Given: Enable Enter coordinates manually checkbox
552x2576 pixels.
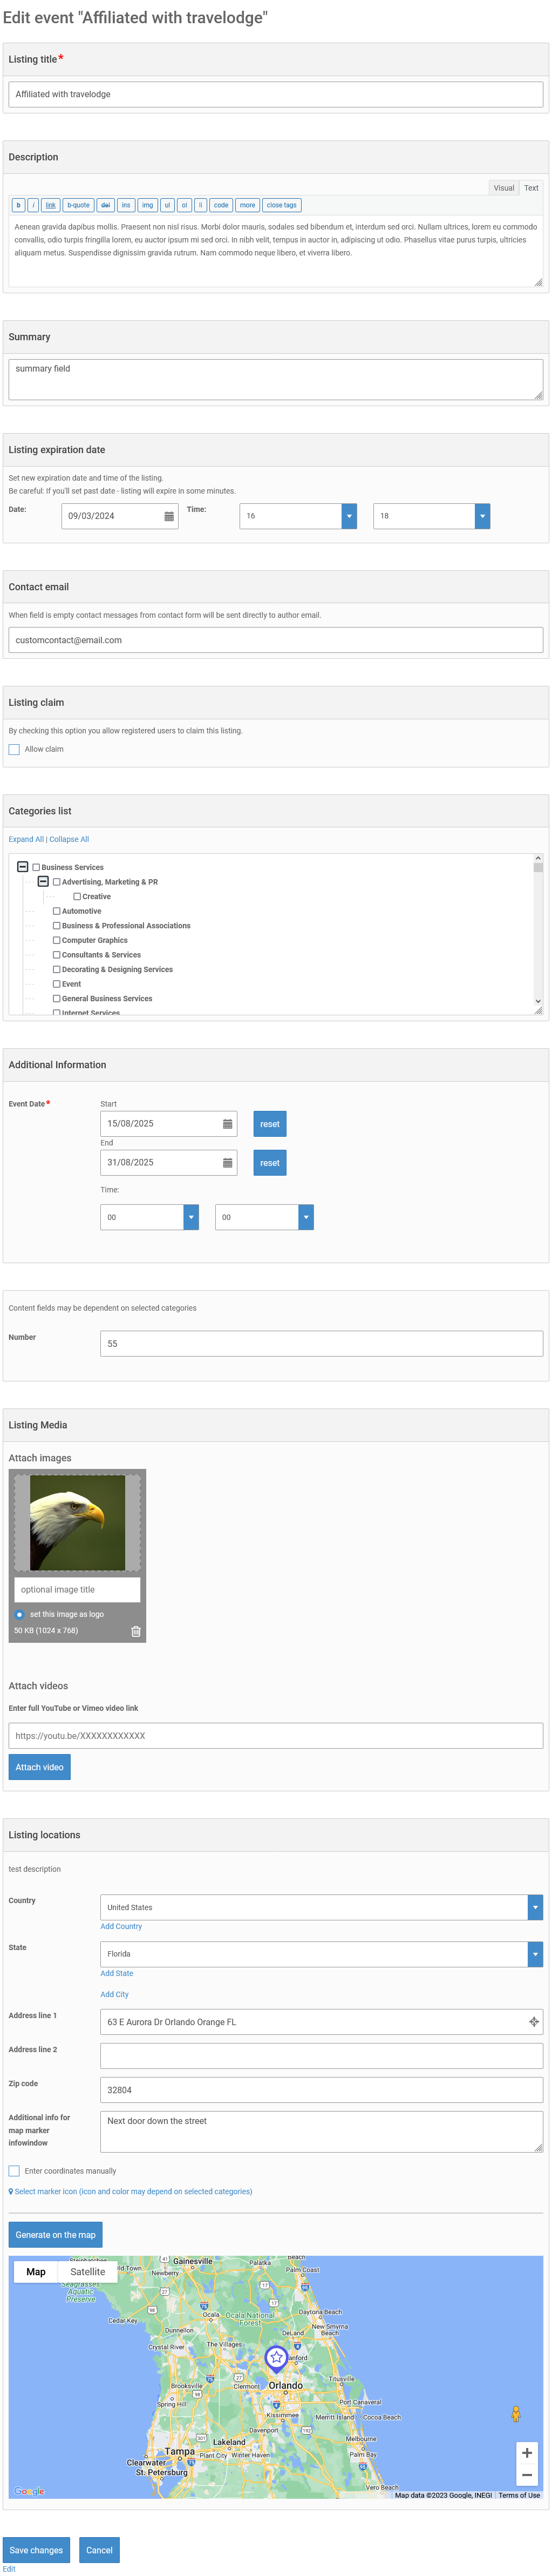Looking at the screenshot, I should coord(14,2171).
